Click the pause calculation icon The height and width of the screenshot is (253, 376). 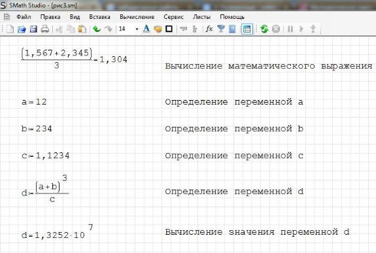click(290, 29)
